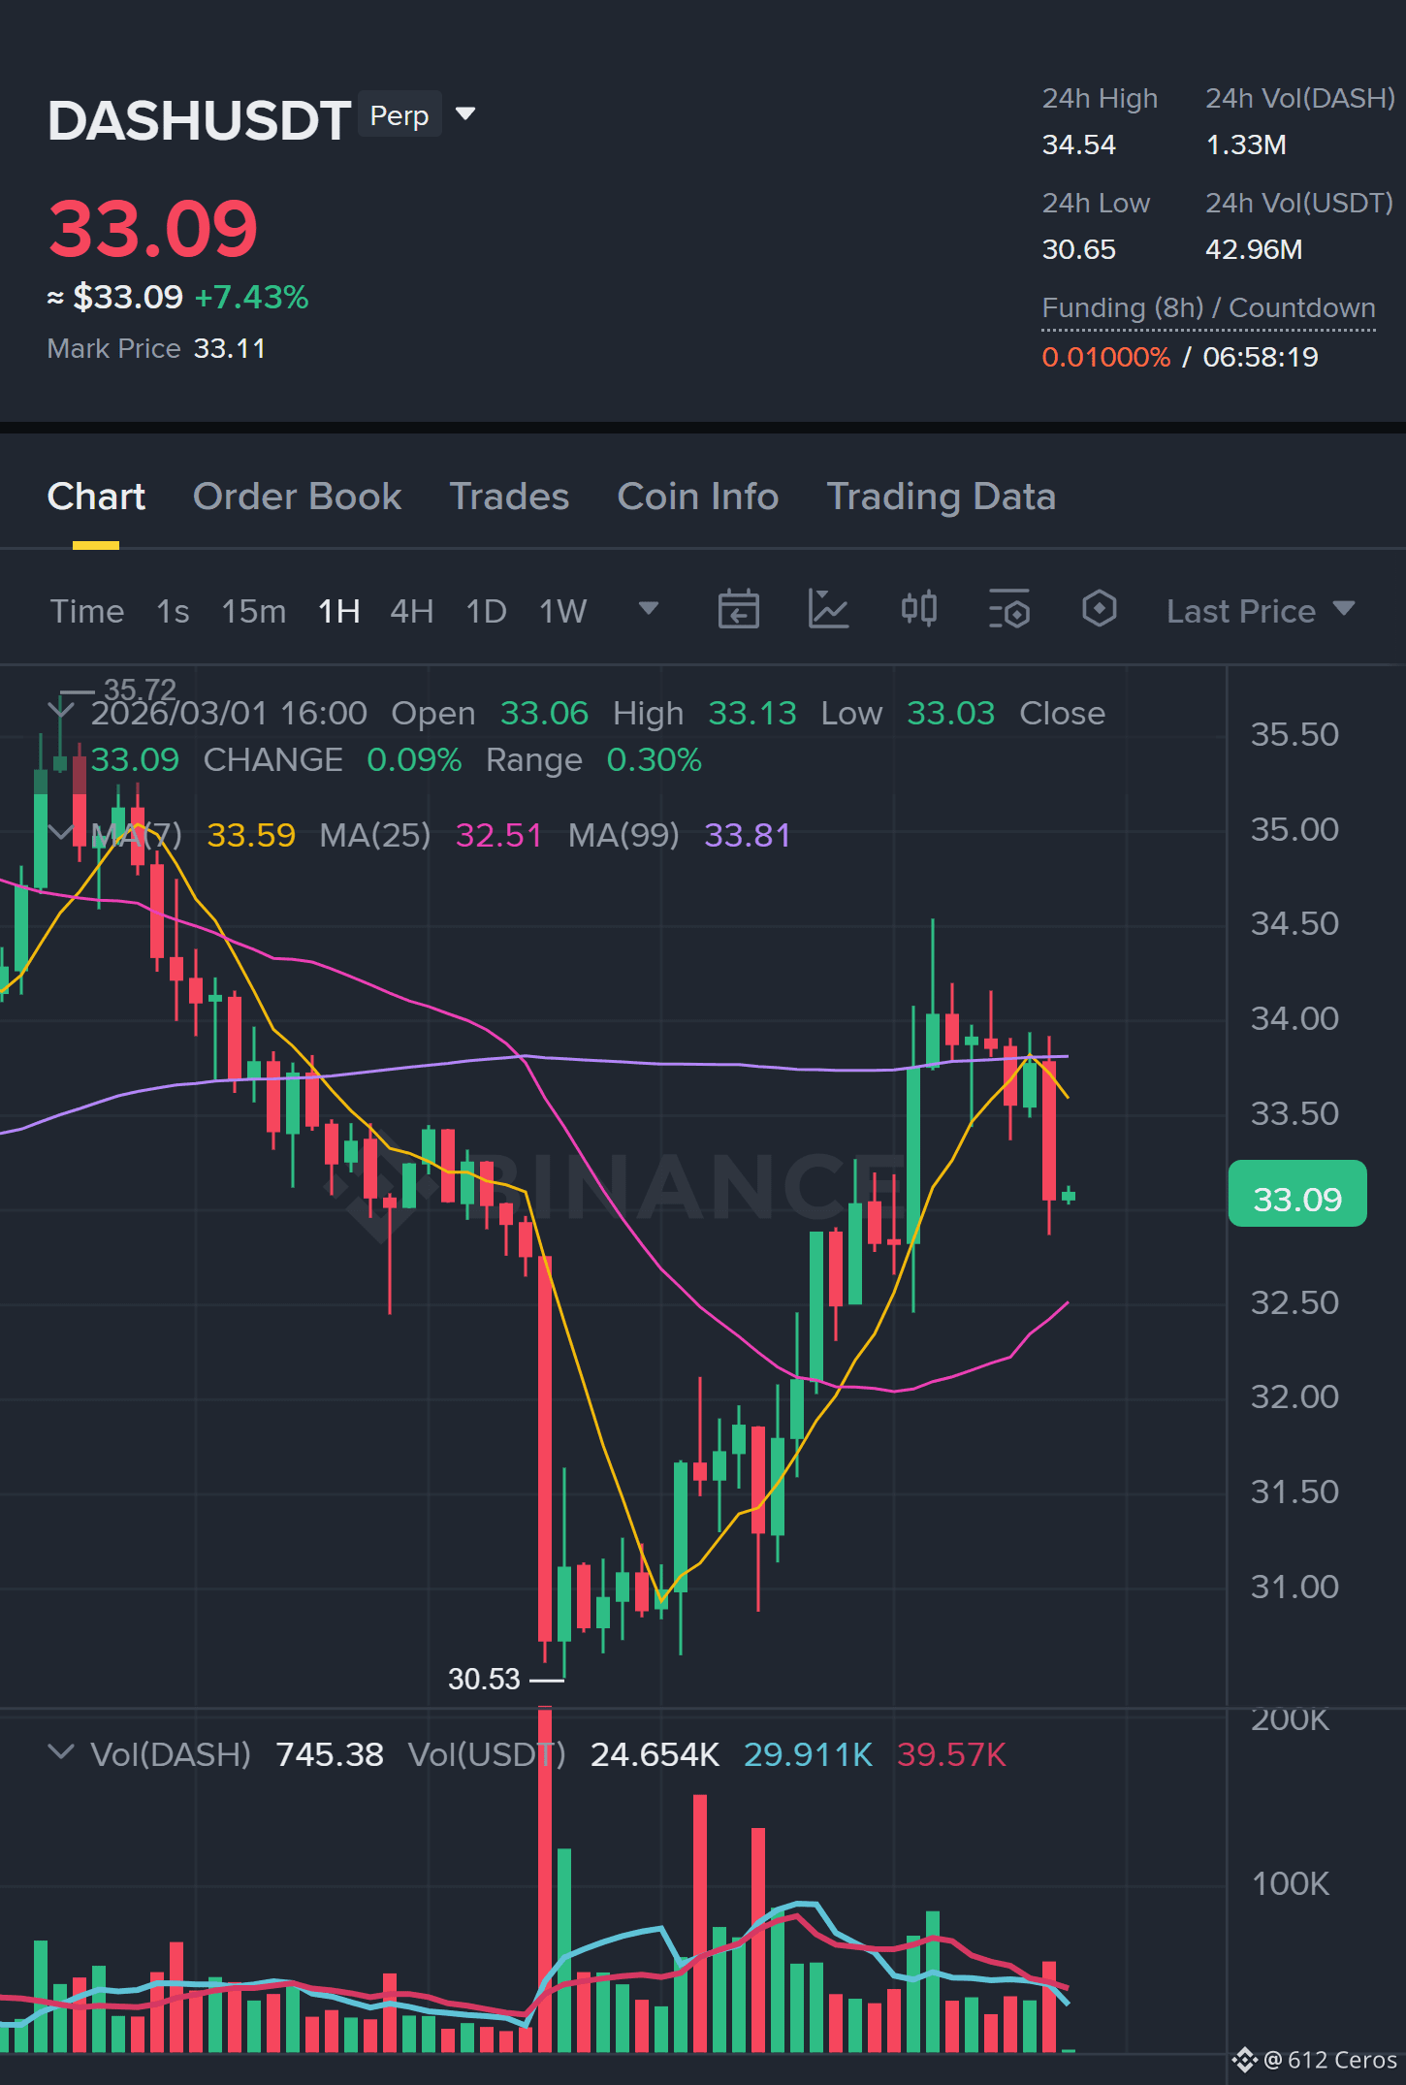Open the Last Price type dropdown
Viewport: 1406px width, 2085px height.
[1260, 611]
